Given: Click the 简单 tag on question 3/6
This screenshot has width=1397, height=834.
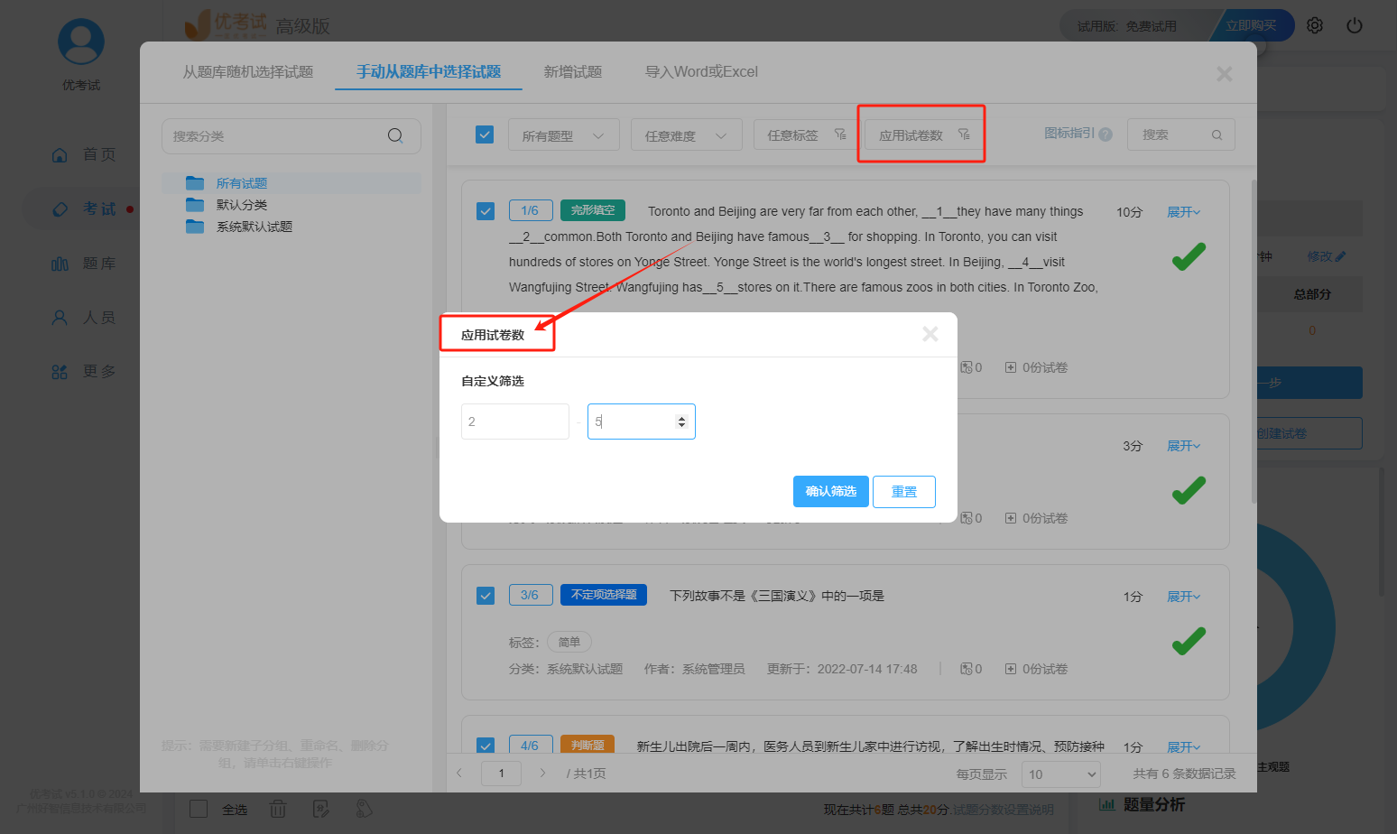Looking at the screenshot, I should tap(569, 642).
